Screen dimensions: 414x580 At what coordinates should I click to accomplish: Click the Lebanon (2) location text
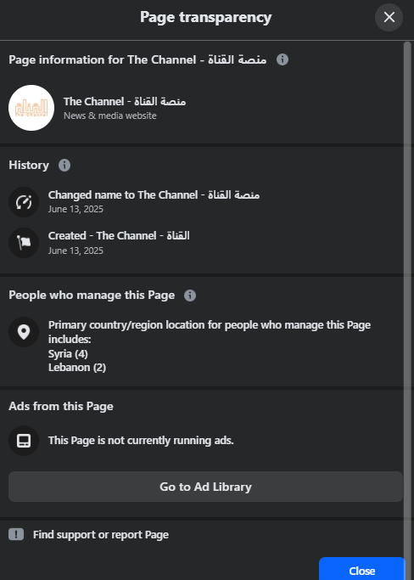77,368
